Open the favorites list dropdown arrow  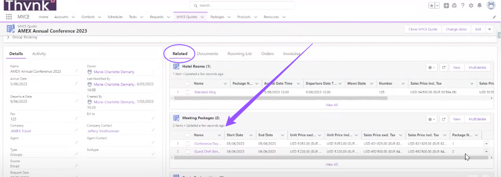click(437, 5)
